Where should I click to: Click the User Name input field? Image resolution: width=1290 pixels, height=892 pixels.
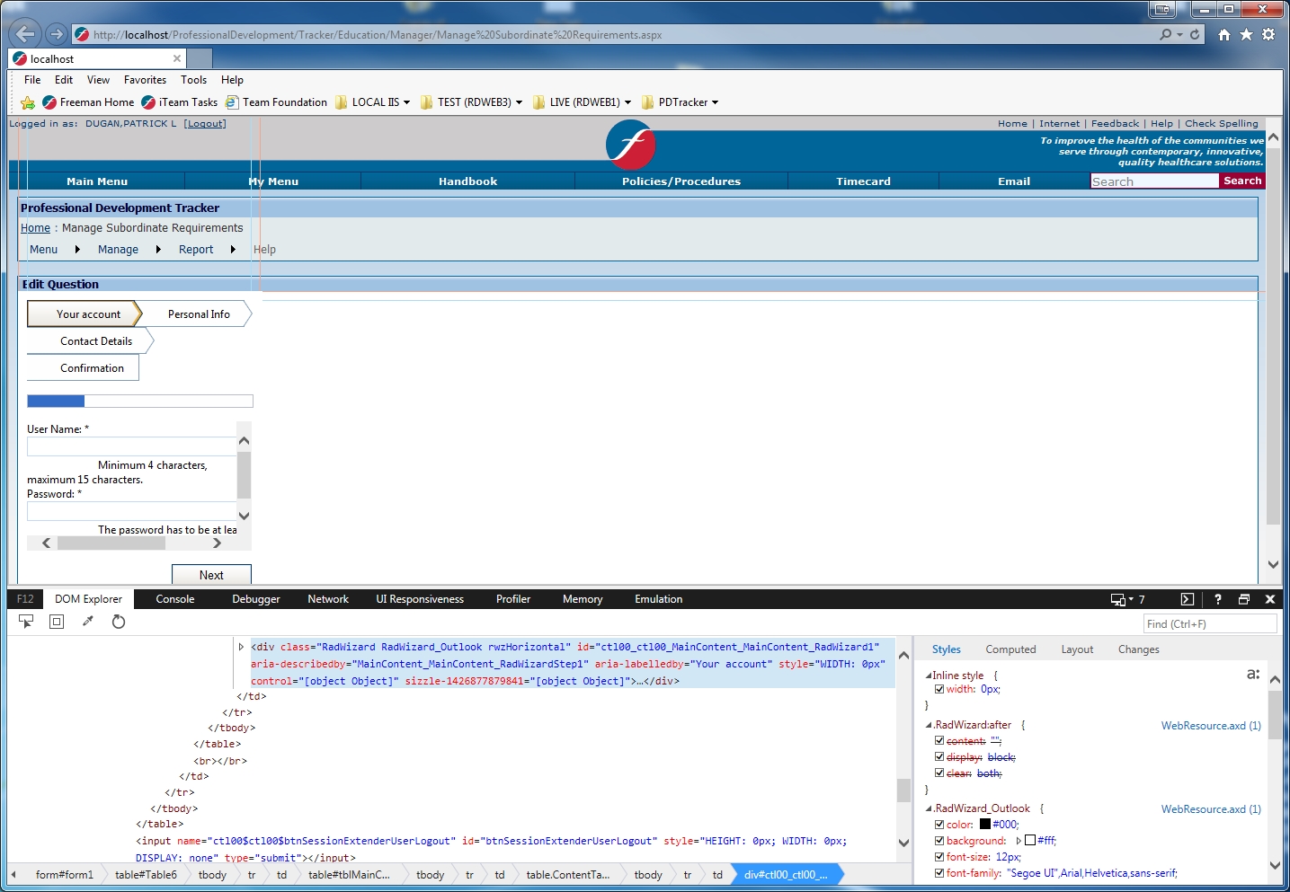[x=132, y=446]
